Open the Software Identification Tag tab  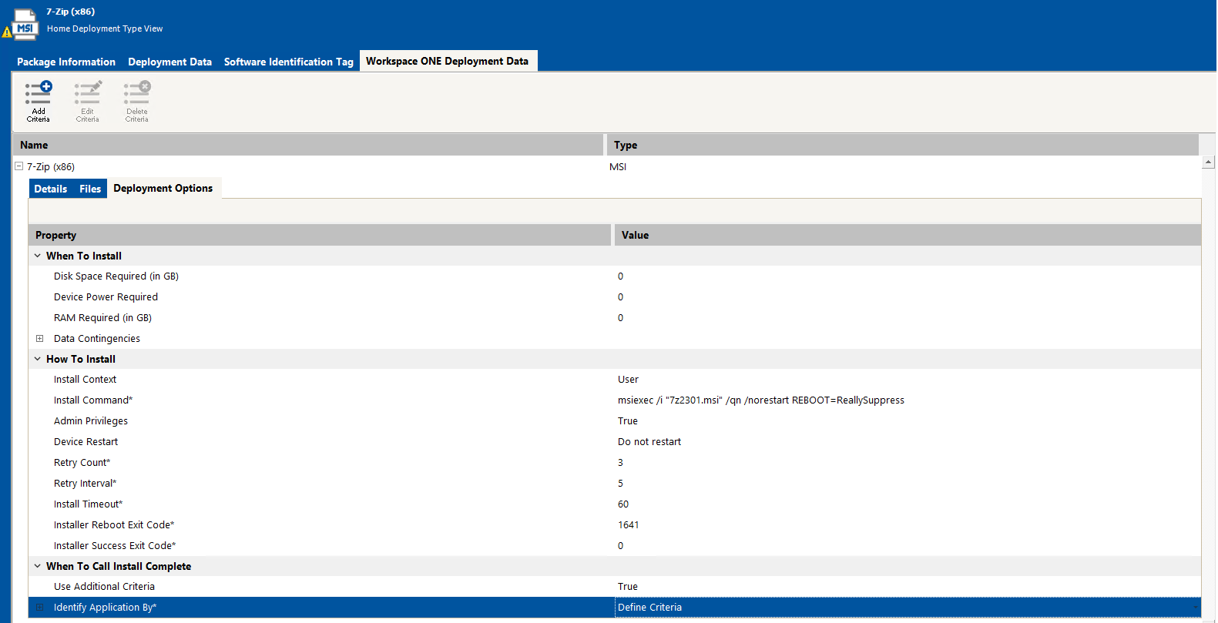(x=288, y=62)
